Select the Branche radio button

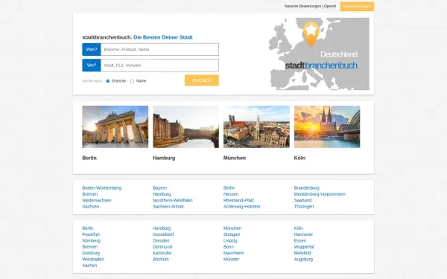click(108, 81)
